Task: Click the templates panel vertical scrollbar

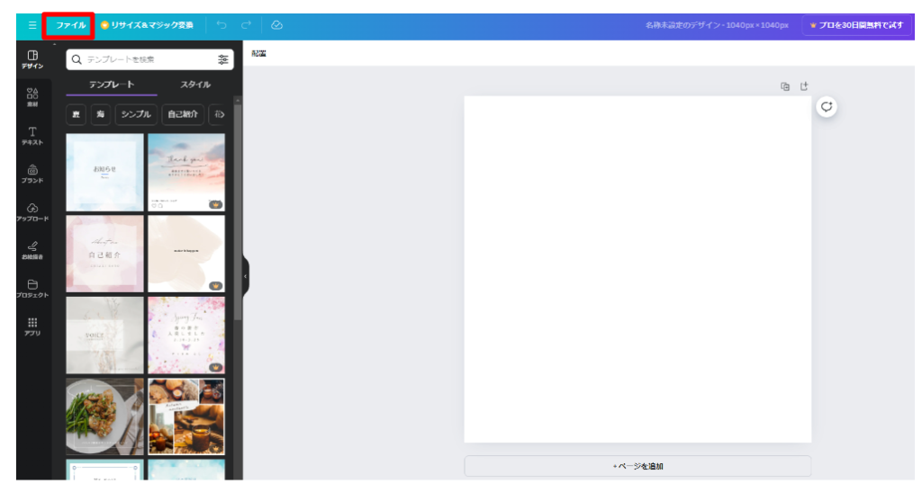Action: (x=238, y=212)
